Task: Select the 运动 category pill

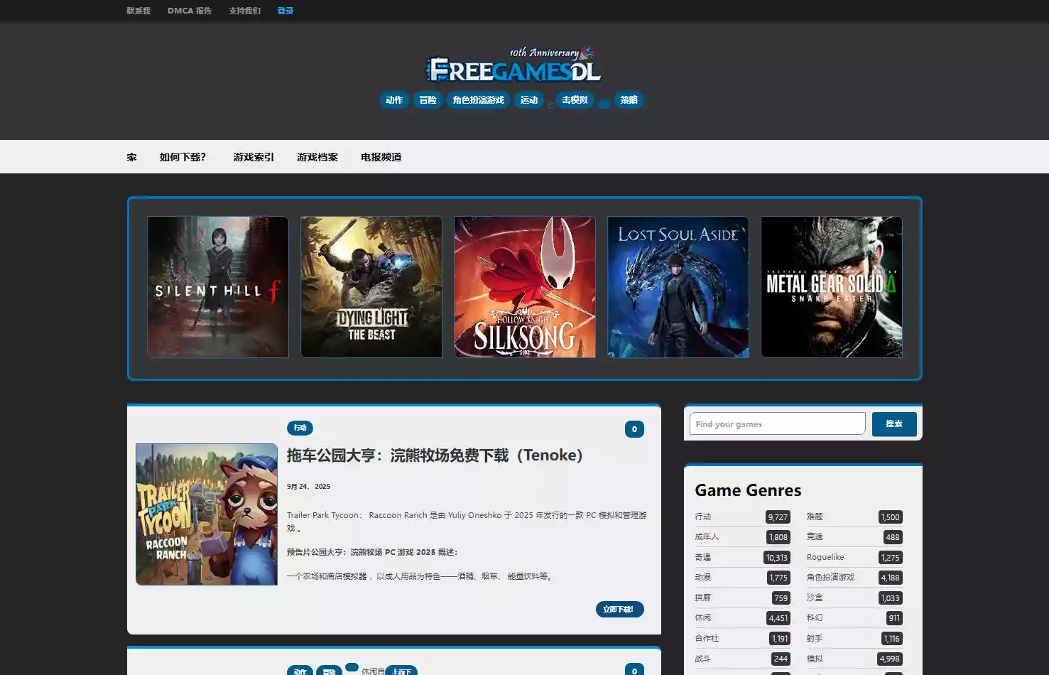Action: [x=529, y=100]
